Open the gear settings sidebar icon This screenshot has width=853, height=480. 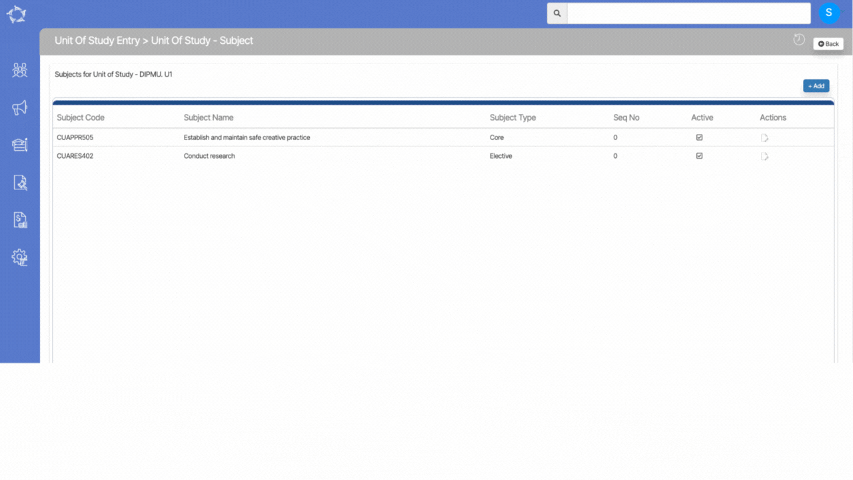(19, 257)
